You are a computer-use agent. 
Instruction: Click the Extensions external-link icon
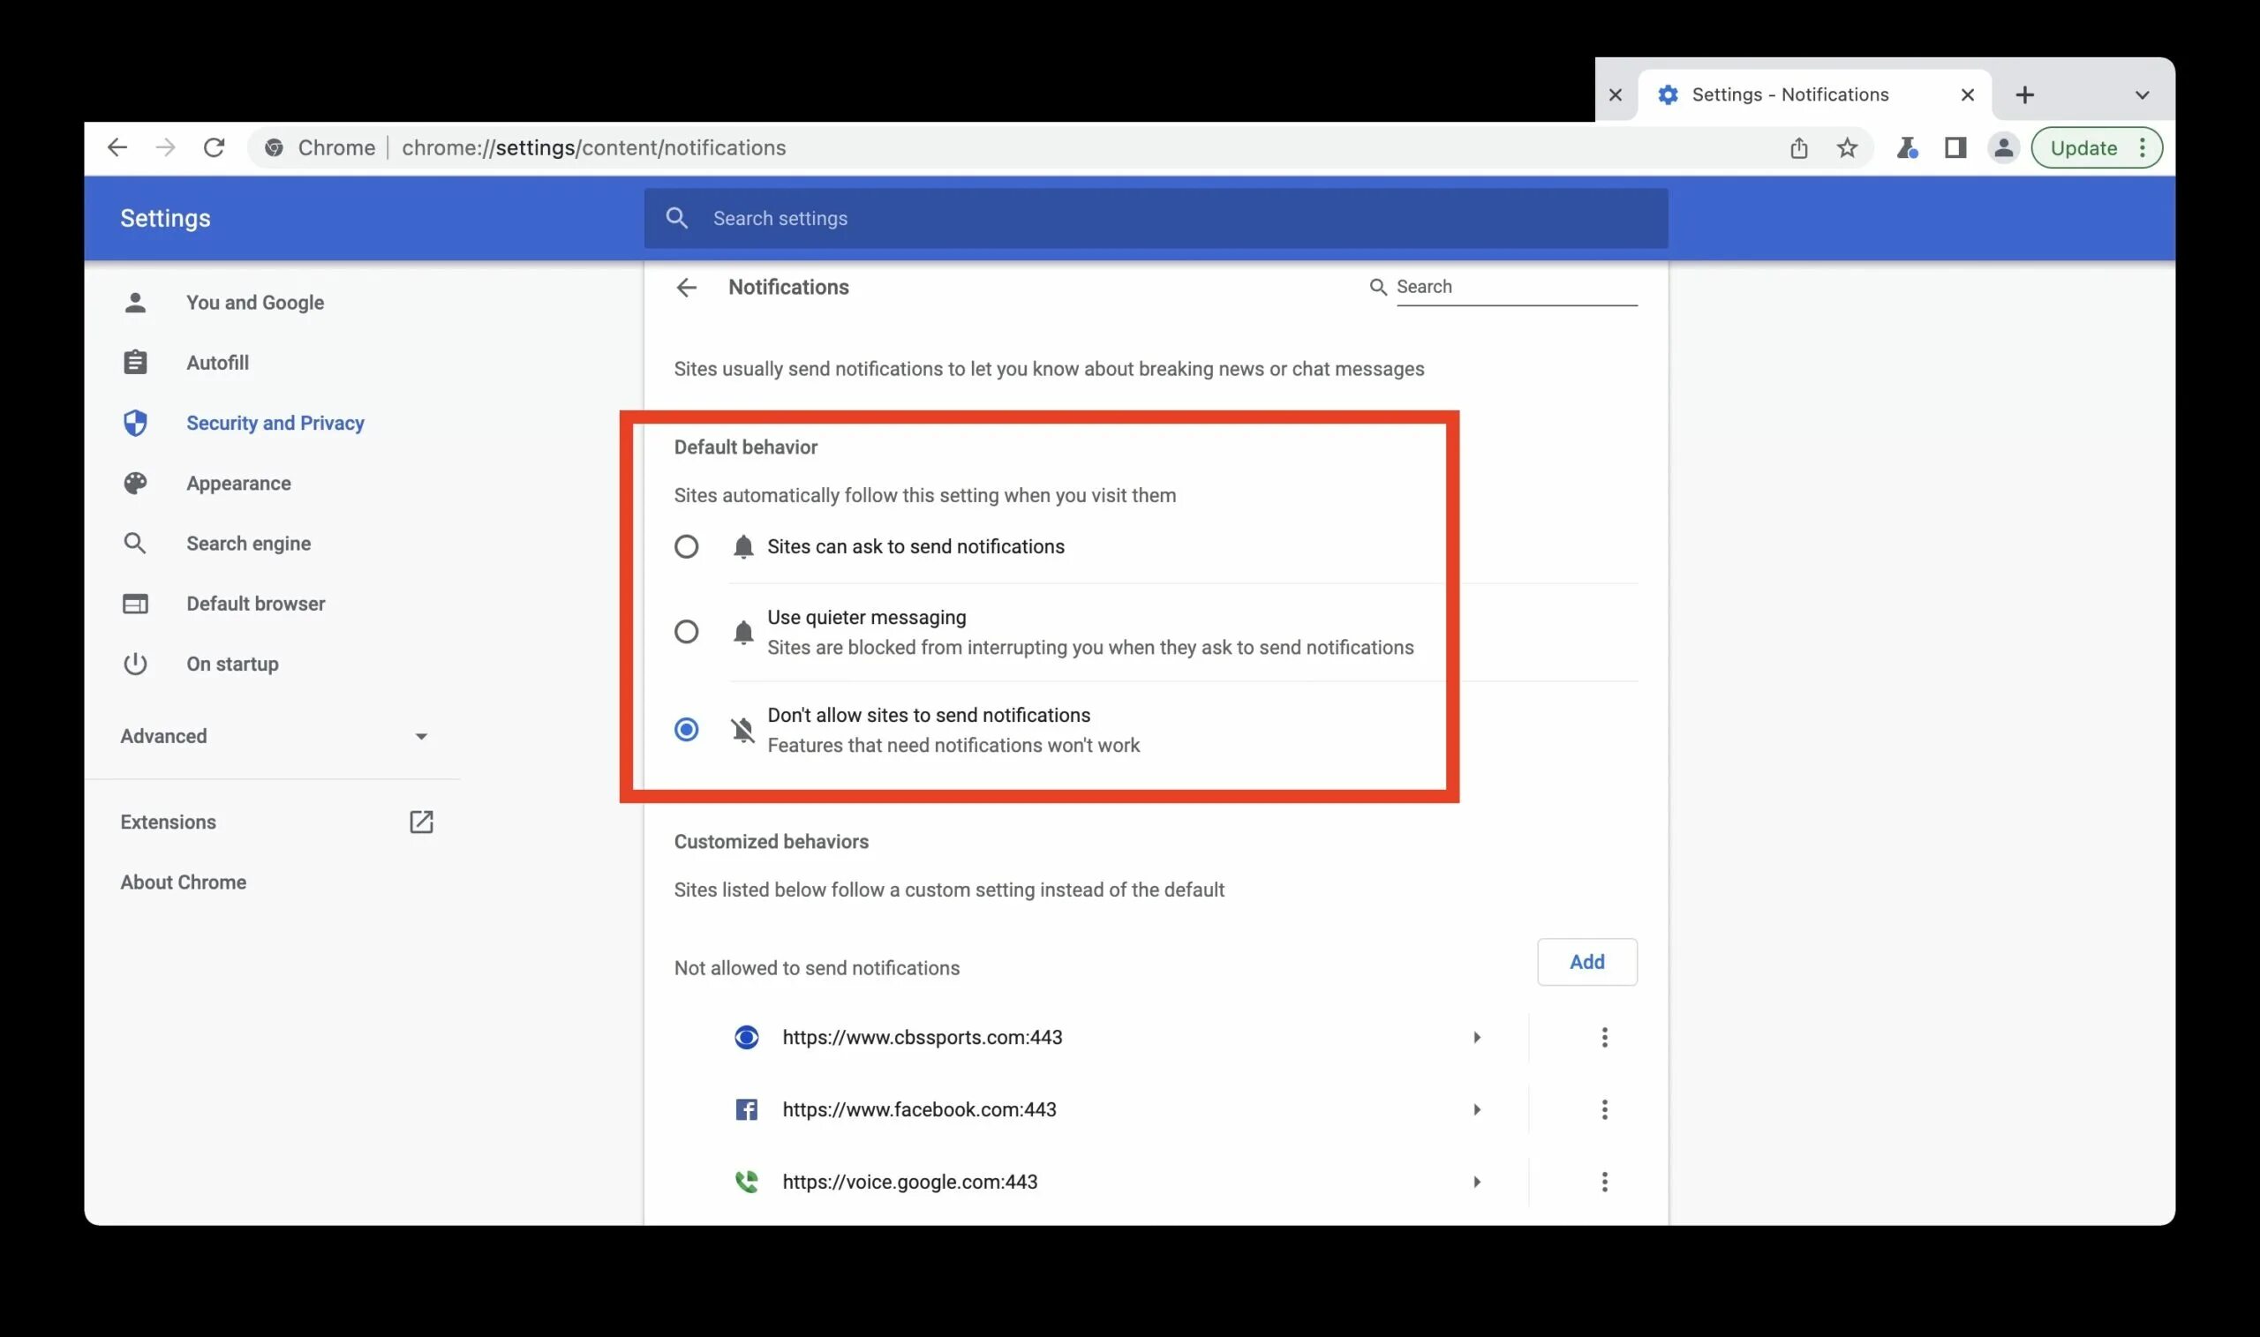[x=422, y=822]
